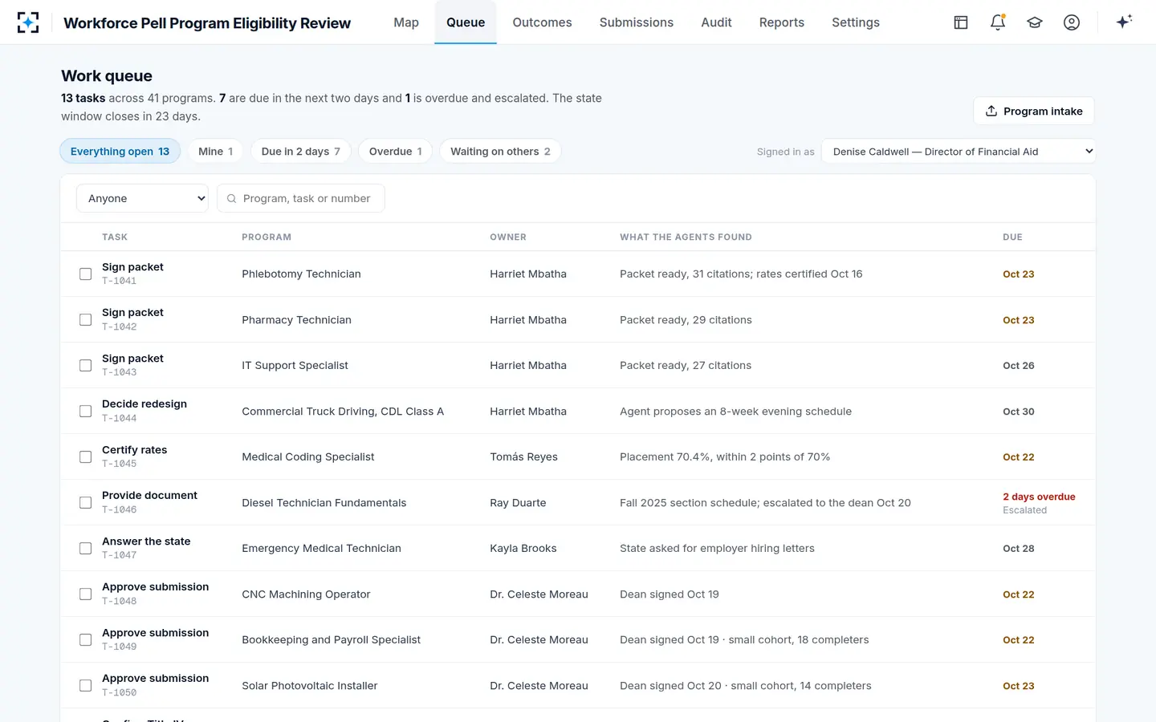Launch the AI sparkle assistant
The image size is (1156, 722).
(x=1124, y=22)
